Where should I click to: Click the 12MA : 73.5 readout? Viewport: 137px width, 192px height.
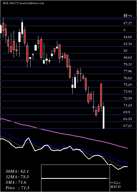[17, 177]
